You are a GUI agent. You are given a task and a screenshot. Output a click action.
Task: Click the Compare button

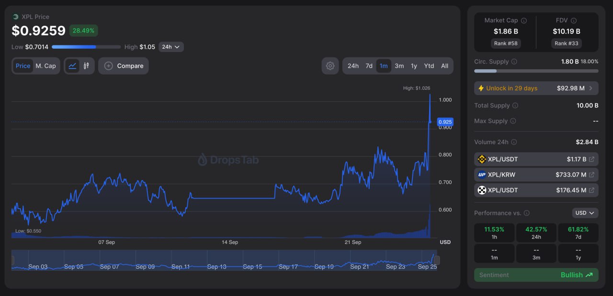tap(124, 66)
